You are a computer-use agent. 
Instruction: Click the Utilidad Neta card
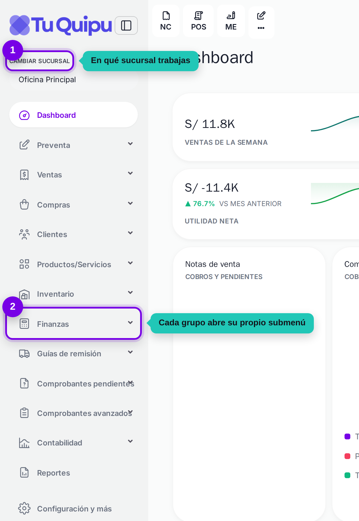[266, 204]
